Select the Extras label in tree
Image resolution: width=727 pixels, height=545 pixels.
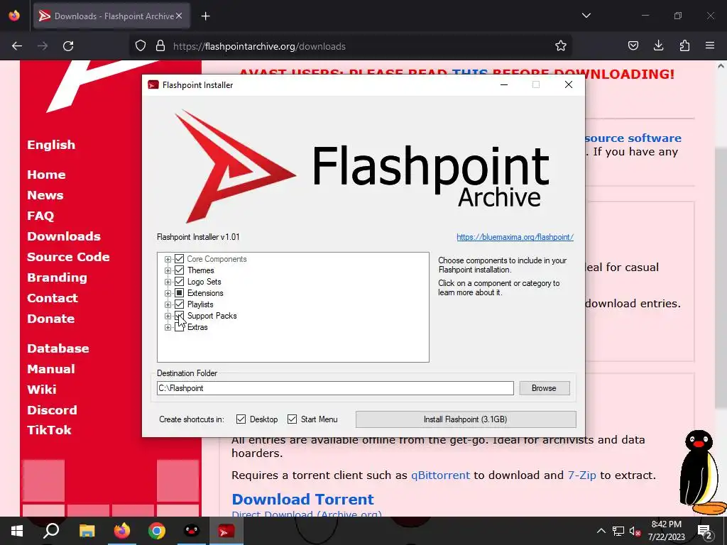click(x=197, y=327)
